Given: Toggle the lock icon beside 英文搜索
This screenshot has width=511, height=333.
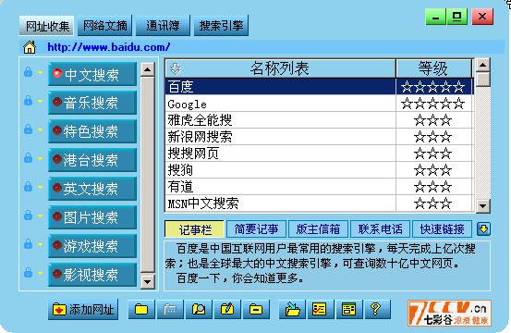Looking at the screenshot, I should (x=29, y=187).
